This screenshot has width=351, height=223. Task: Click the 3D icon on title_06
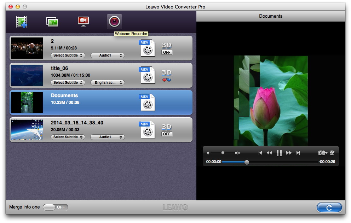click(167, 73)
